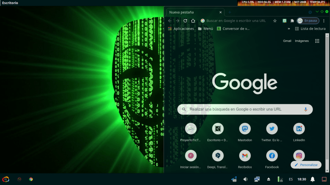Open the notifications bell in the taskbar
This screenshot has height=185, width=330.
point(313,179)
